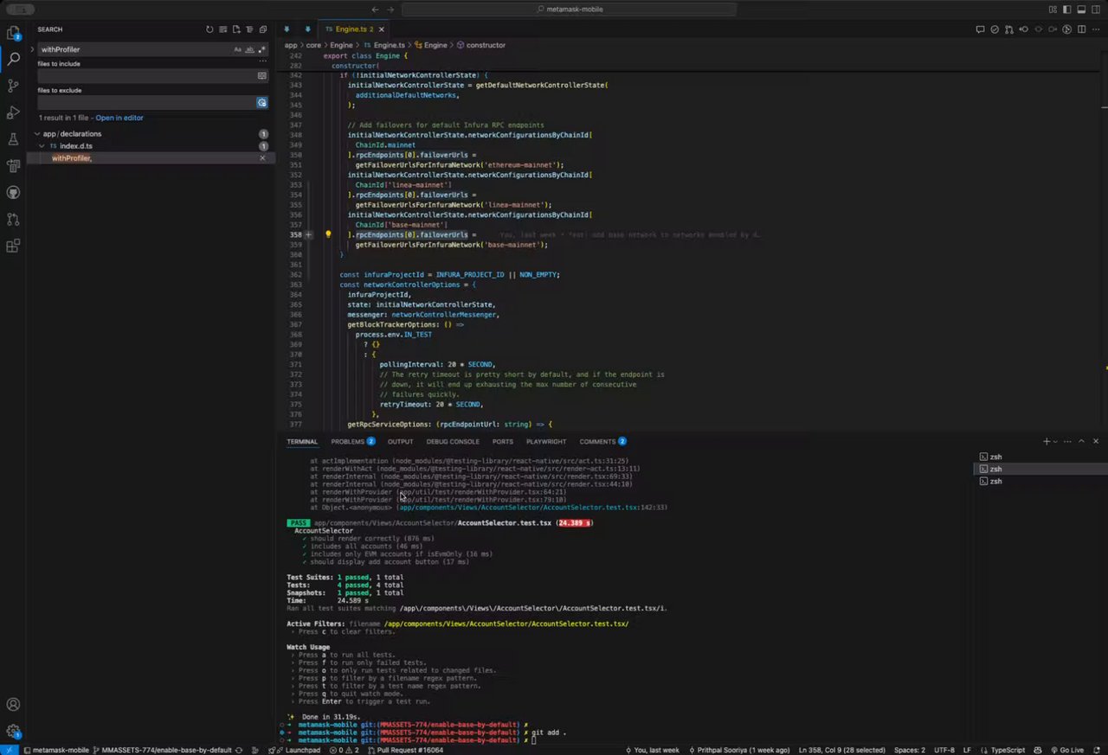Toggle Match Case in search box
This screenshot has height=755, width=1108.
click(238, 49)
